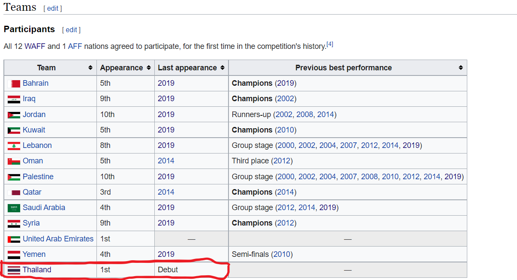Open the United Arab Emirates link

[x=58, y=239]
